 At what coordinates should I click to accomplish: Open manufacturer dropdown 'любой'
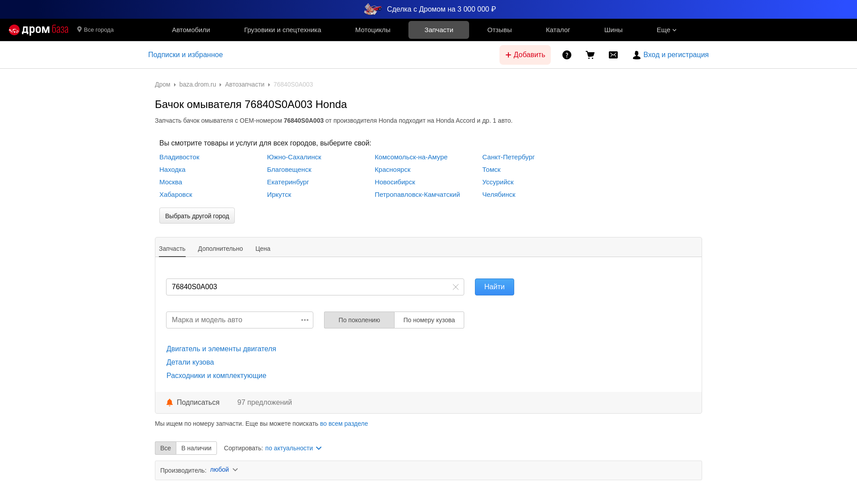pyautogui.click(x=224, y=470)
